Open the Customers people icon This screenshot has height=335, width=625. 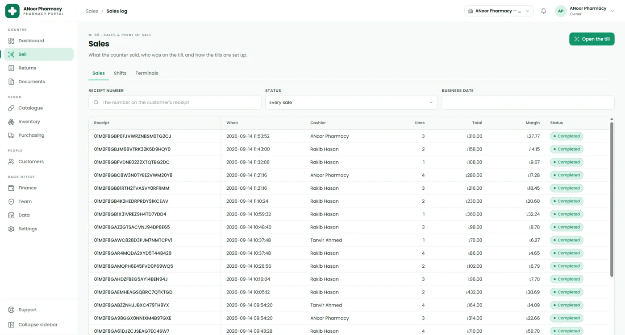coord(11,162)
